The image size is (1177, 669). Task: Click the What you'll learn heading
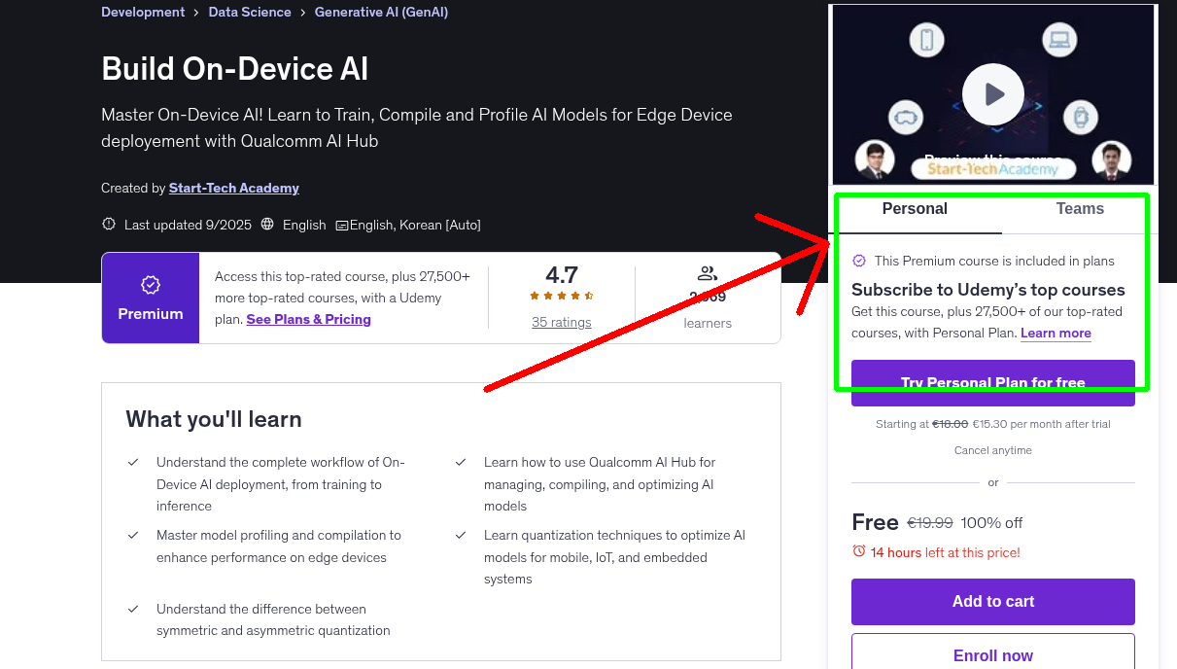tap(214, 419)
